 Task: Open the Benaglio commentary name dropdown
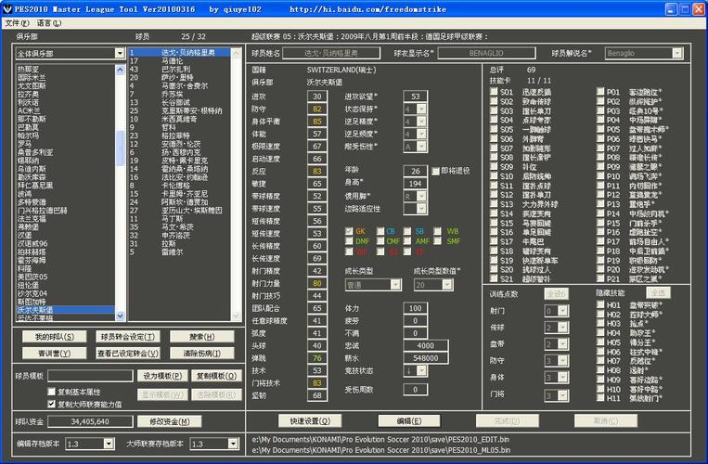point(676,53)
